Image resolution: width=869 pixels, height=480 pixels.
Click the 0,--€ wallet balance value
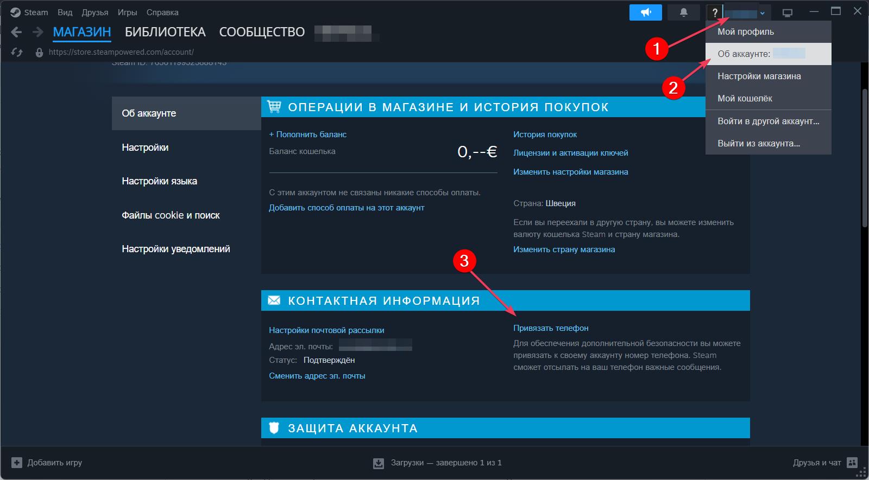pyautogui.click(x=477, y=151)
